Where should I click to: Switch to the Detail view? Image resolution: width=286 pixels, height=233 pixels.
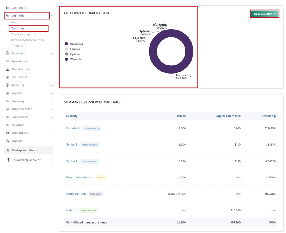tap(15, 22)
